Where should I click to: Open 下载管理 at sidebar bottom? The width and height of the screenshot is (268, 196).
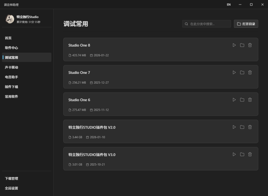click(x=12, y=178)
